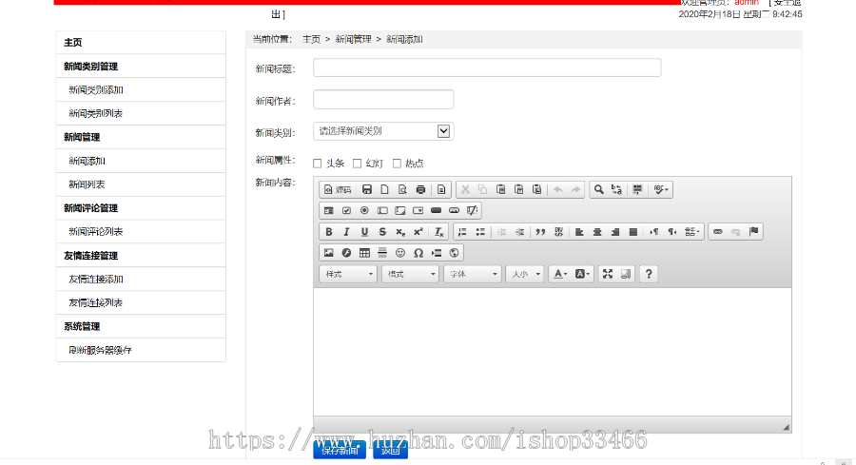Screen dimensions: 856x465
Task: Click the IFrame globe icon
Action: click(x=455, y=253)
